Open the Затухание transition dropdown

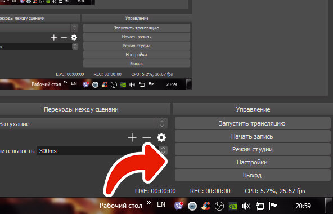coord(84,123)
